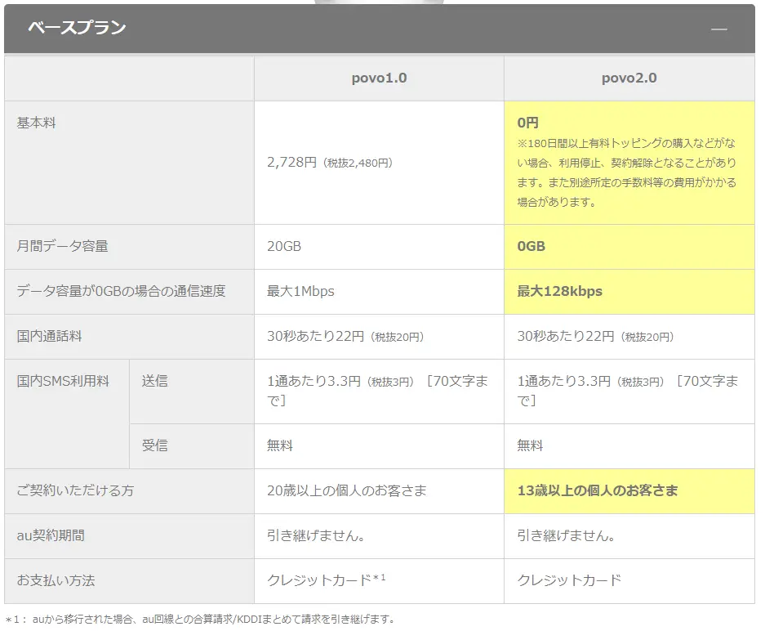Click the ご契約いただける方 row label
Viewport: 765px width, 631px height.
(x=75, y=490)
